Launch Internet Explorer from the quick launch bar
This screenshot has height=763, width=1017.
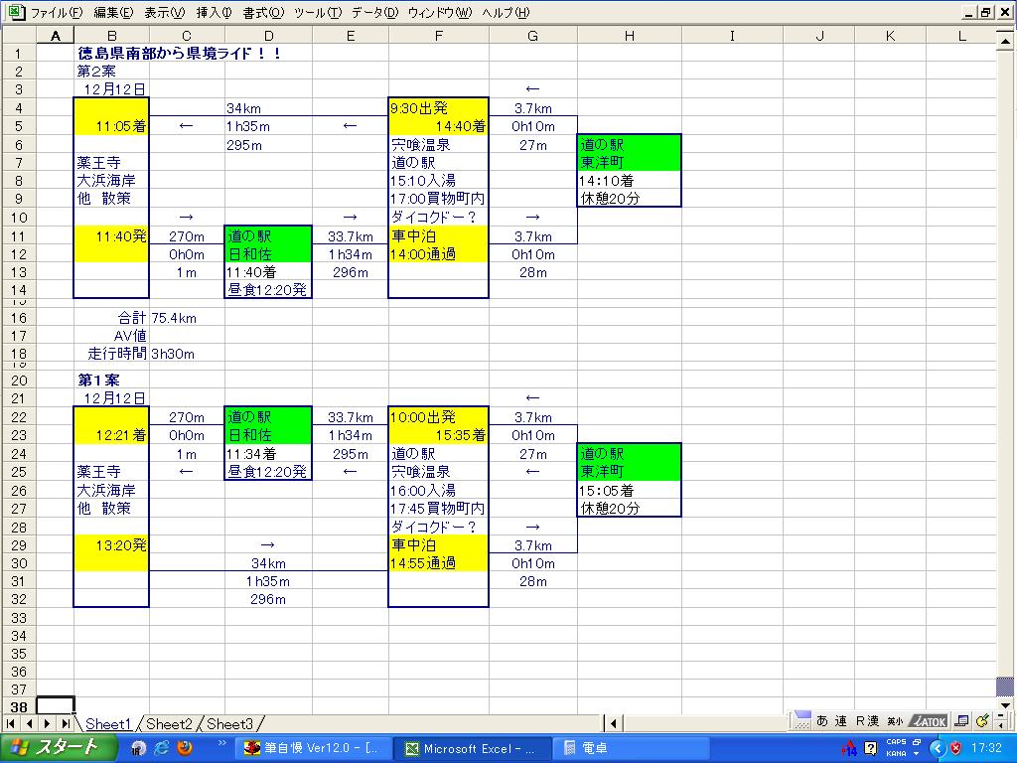pos(161,748)
